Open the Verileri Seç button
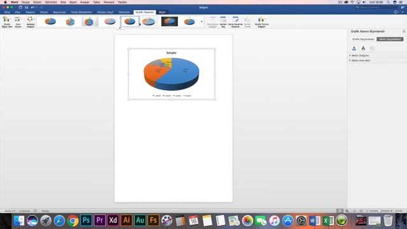Image resolution: width=407 pixels, height=229 pixels. click(x=223, y=22)
